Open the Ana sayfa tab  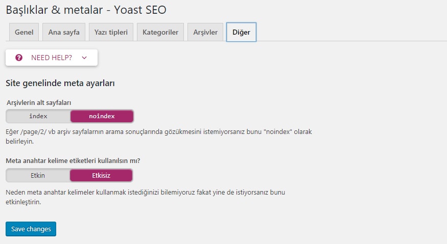tap(64, 32)
